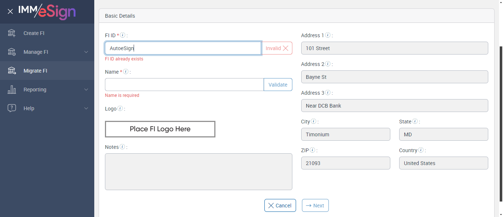Close the sidebar with the X icon
The image size is (503, 217).
click(x=10, y=11)
